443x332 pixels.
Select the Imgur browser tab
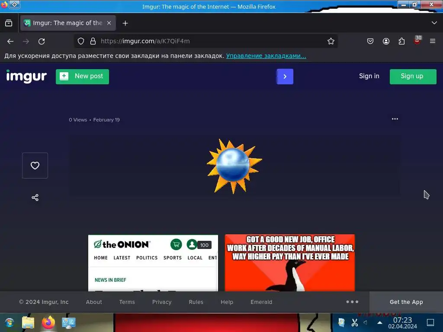(x=68, y=23)
